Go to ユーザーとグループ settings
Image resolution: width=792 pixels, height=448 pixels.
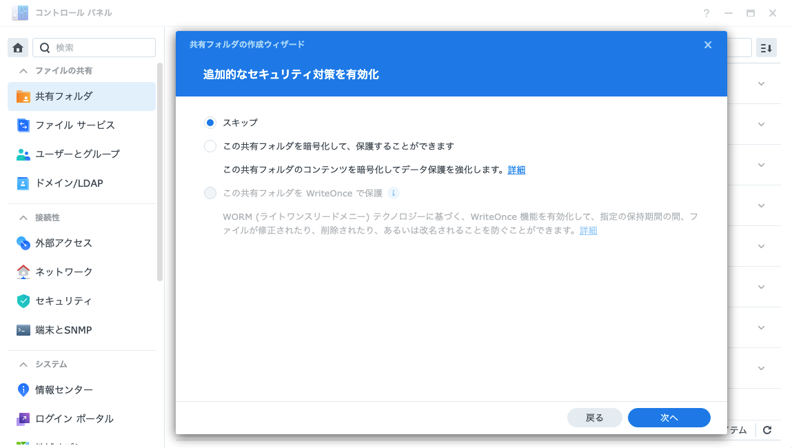pos(82,154)
